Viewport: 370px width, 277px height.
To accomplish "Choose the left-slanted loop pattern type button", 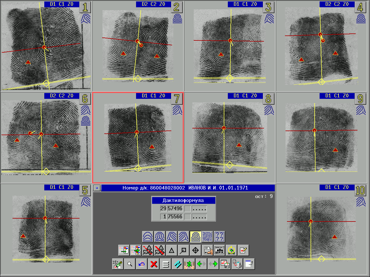I will 172,237.
